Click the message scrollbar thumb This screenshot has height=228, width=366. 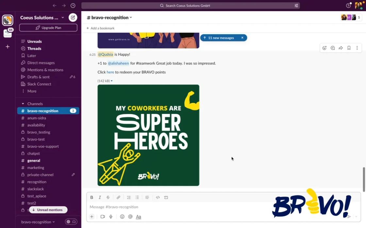[364, 179]
